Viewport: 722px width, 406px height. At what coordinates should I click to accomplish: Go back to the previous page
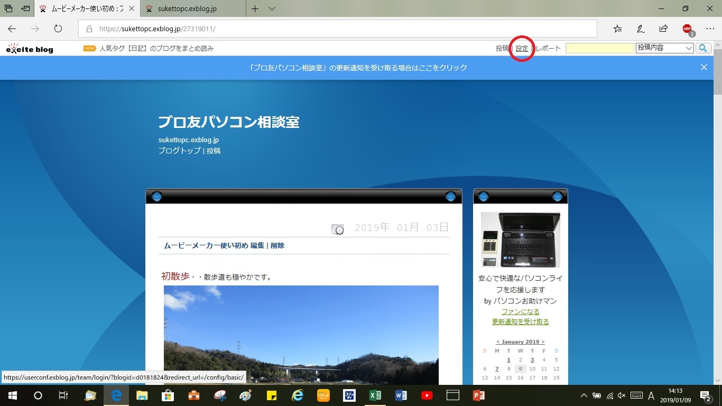[x=12, y=29]
